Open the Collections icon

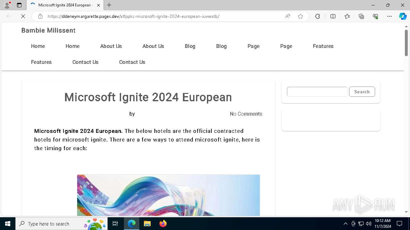(361, 16)
